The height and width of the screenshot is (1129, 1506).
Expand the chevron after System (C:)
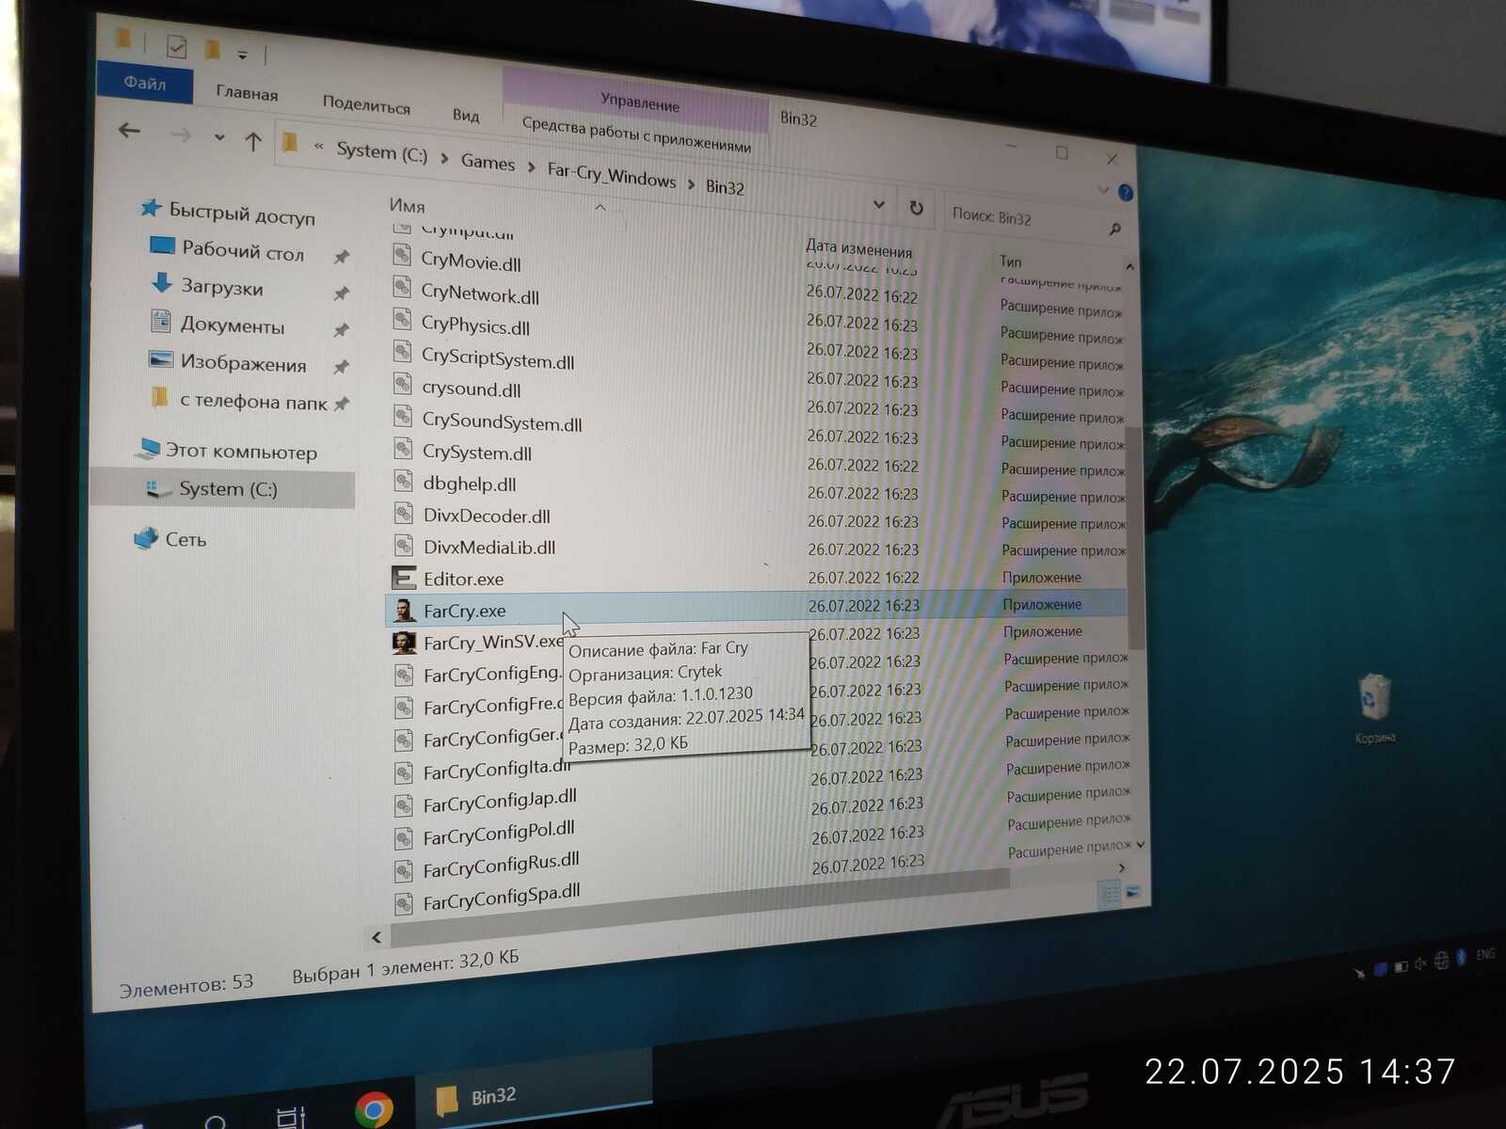pyautogui.click(x=444, y=158)
